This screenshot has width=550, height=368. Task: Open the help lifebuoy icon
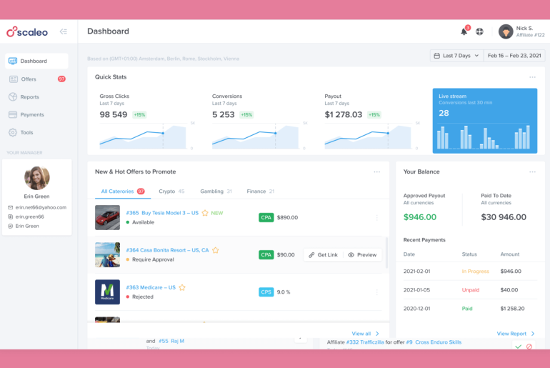click(479, 31)
